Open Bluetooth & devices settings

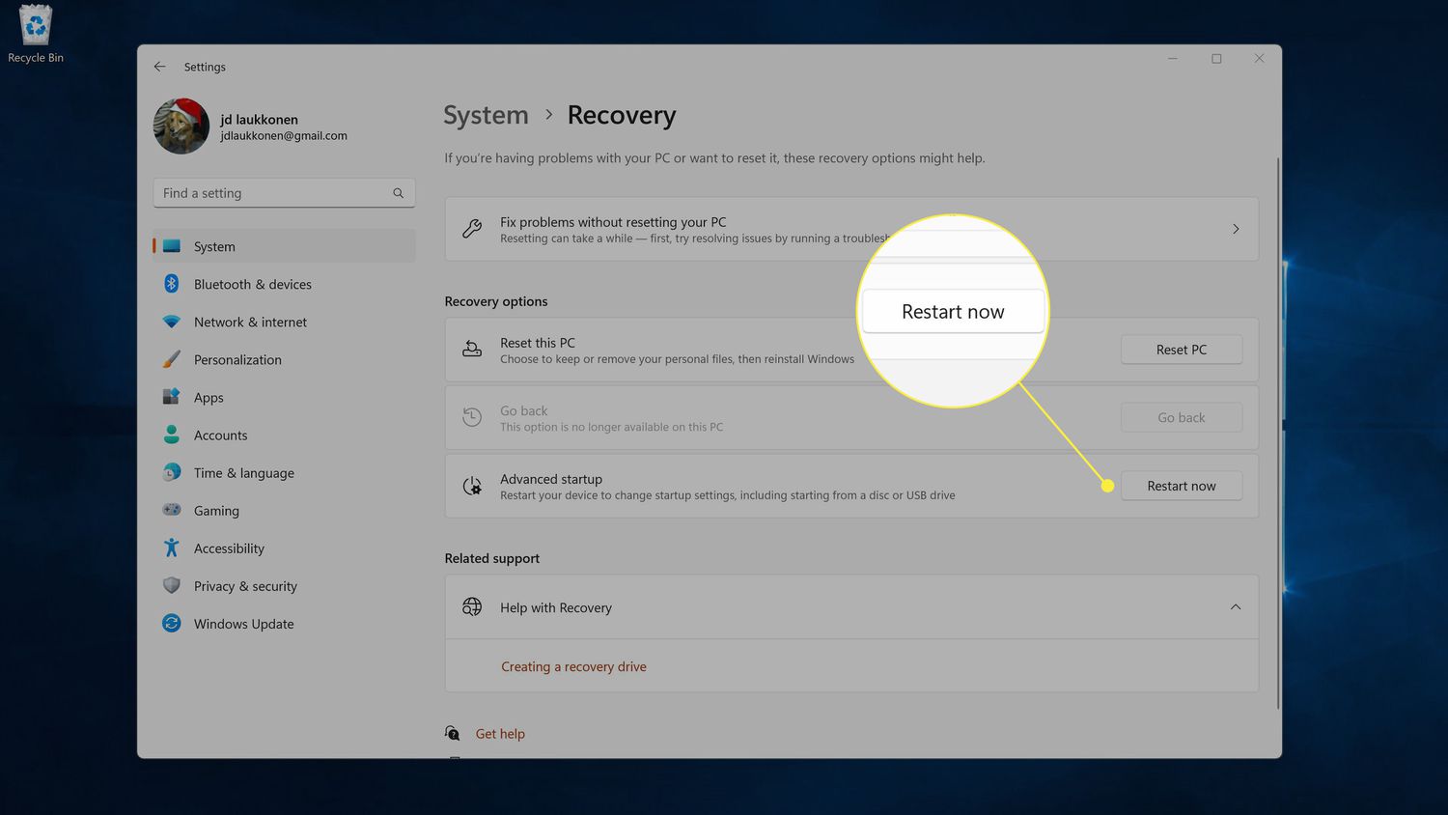[252, 285]
